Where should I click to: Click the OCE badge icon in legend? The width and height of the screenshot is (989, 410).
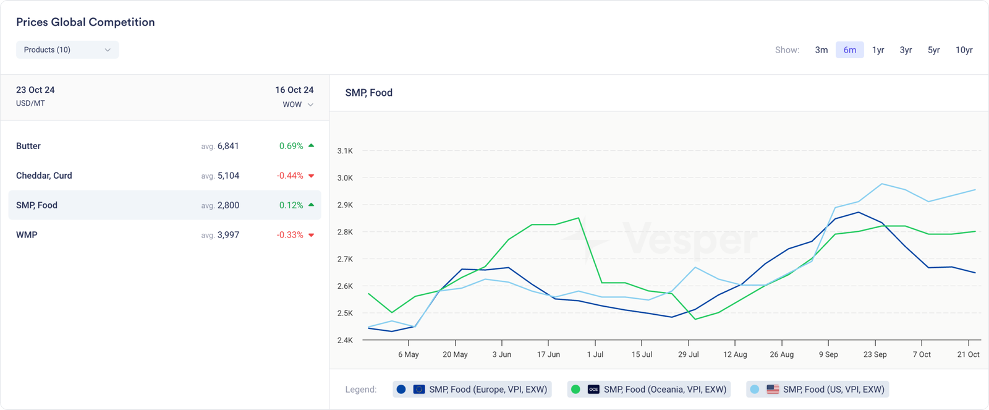593,389
